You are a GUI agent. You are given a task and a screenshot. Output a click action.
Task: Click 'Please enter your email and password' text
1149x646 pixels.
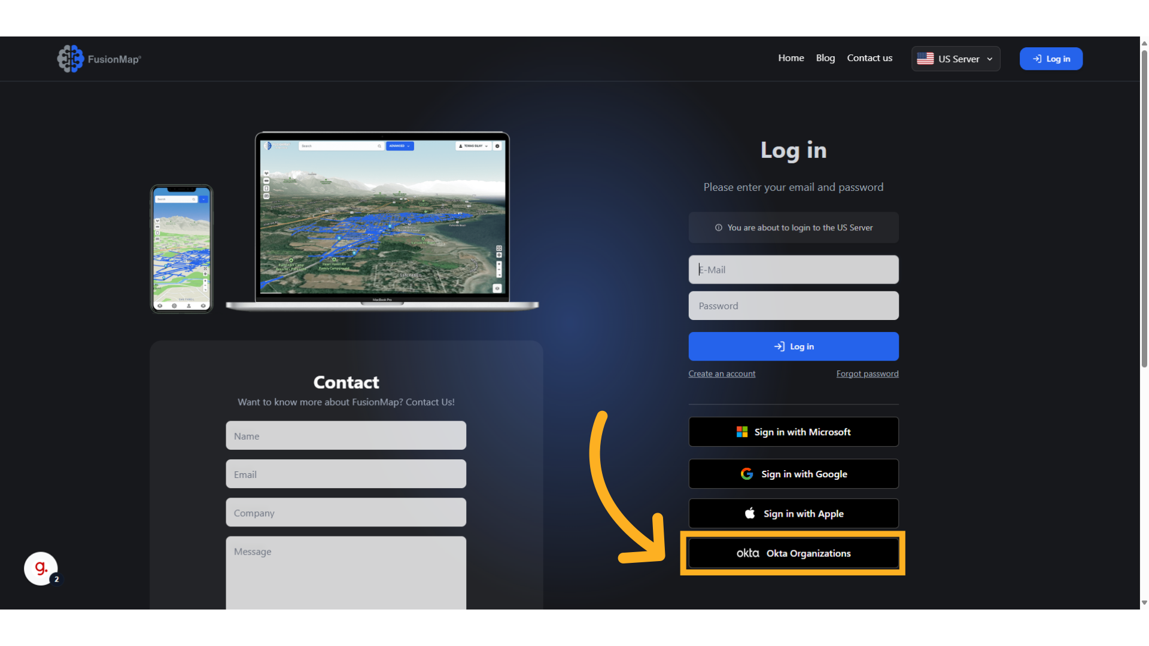(x=794, y=187)
